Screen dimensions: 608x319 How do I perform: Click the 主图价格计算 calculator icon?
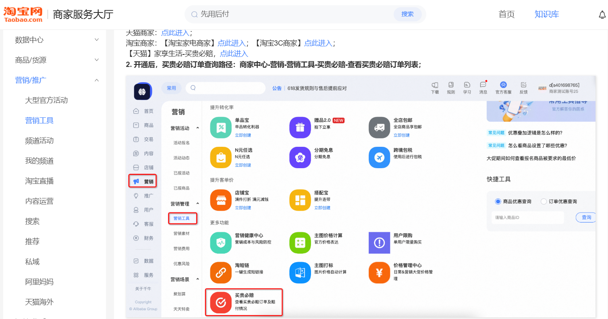[x=300, y=243]
